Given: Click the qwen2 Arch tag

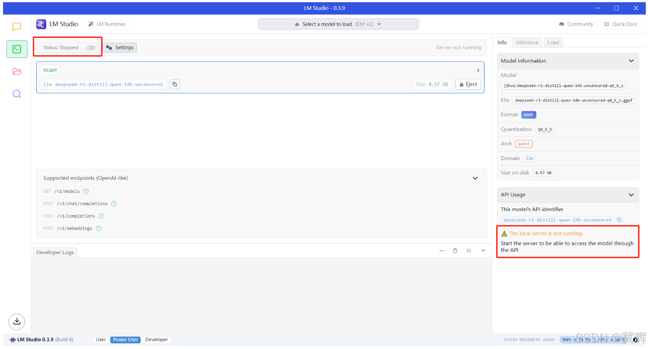Looking at the screenshot, I should 523,144.
